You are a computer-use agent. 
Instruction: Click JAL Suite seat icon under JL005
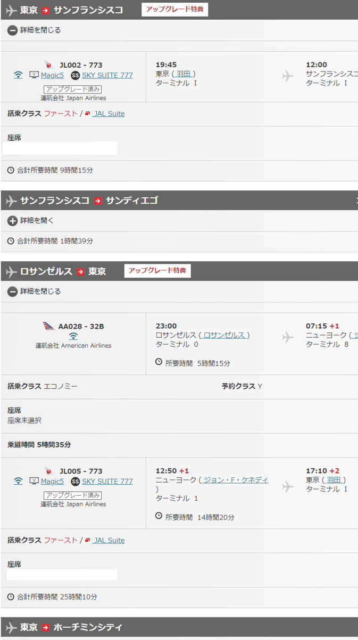(87, 540)
